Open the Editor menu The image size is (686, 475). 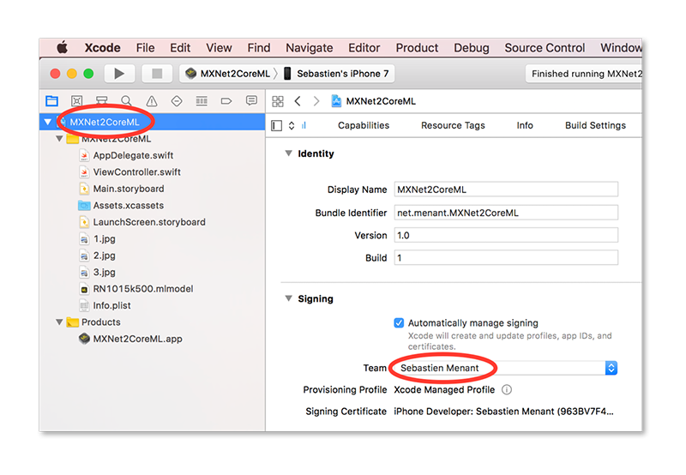point(364,48)
